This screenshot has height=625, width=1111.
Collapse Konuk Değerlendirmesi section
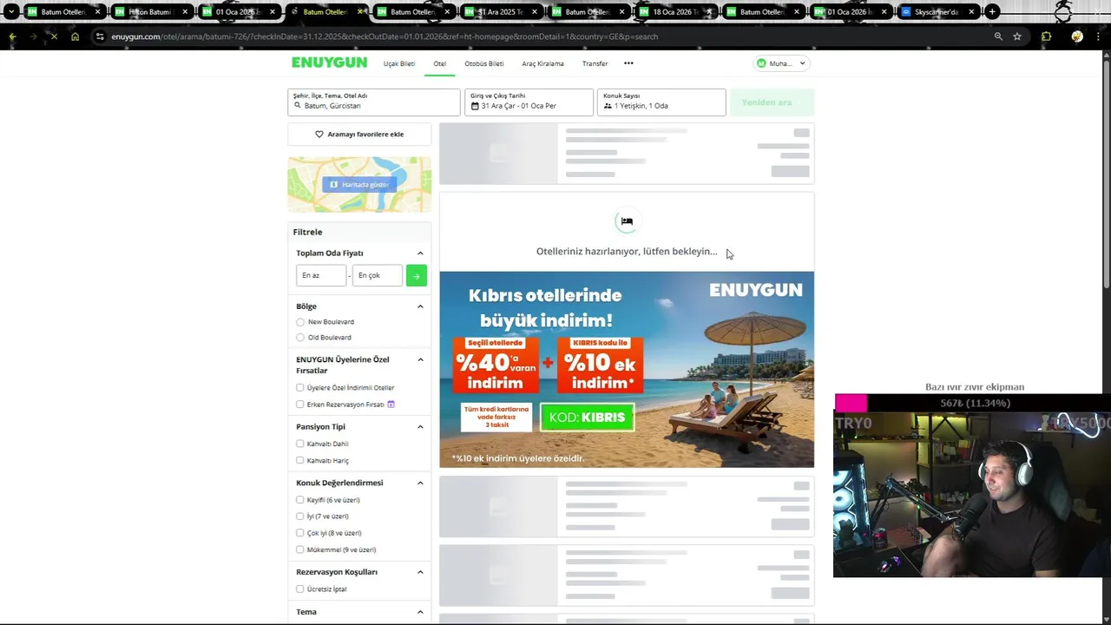pyautogui.click(x=420, y=483)
